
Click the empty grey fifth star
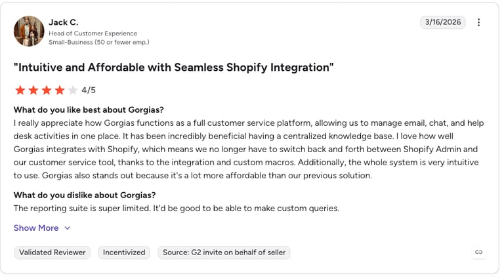point(73,90)
